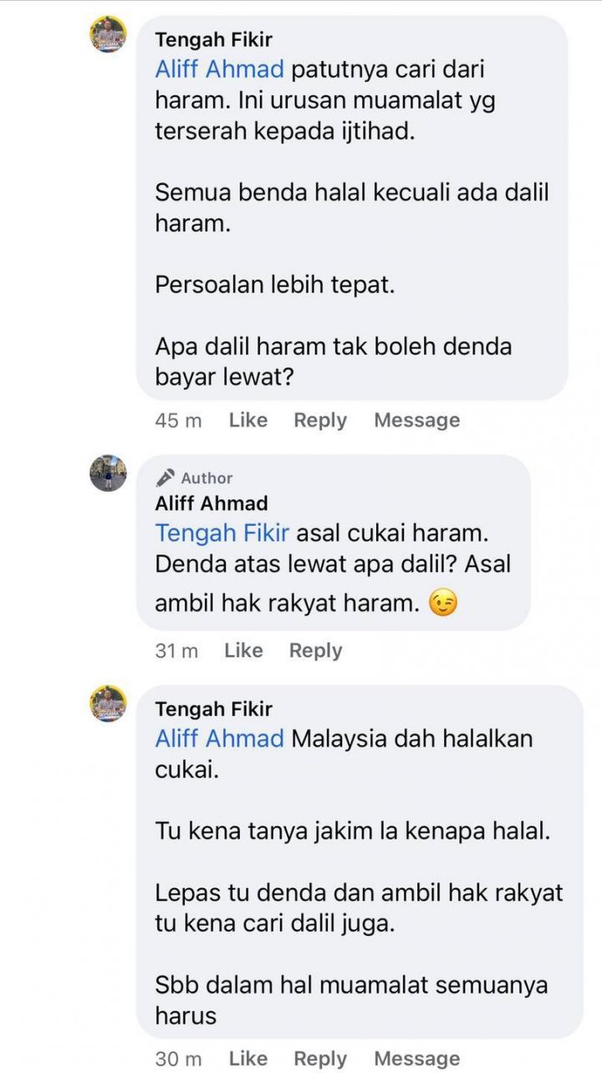Message Tengah Fikir from 45 m comment
Image resolution: width=602 pixels, height=1073 pixels.
[416, 420]
